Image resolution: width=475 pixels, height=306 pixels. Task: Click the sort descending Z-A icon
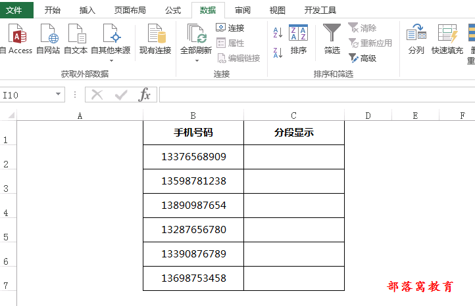(x=277, y=52)
